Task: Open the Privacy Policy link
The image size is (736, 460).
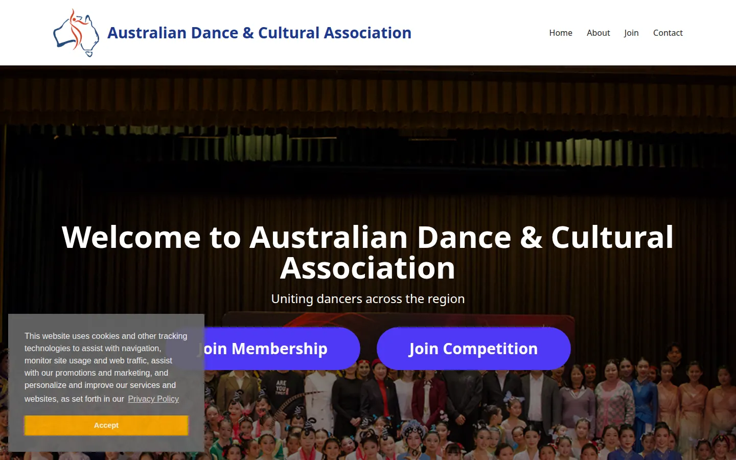Action: click(x=153, y=399)
